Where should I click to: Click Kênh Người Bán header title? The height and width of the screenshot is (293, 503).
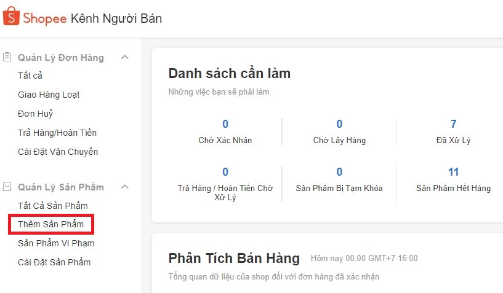point(116,18)
